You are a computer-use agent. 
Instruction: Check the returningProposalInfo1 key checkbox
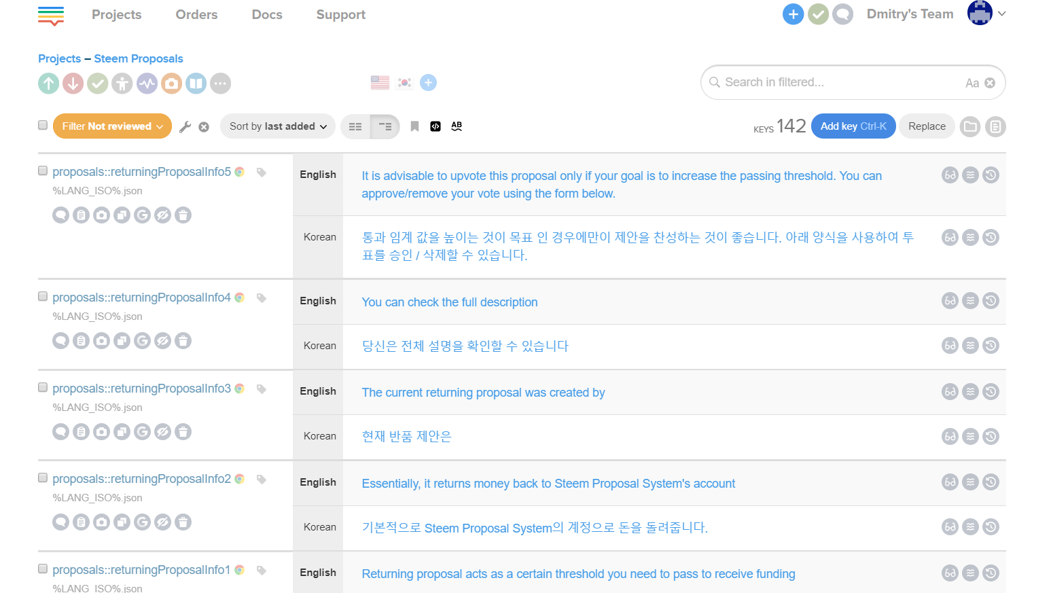[43, 569]
